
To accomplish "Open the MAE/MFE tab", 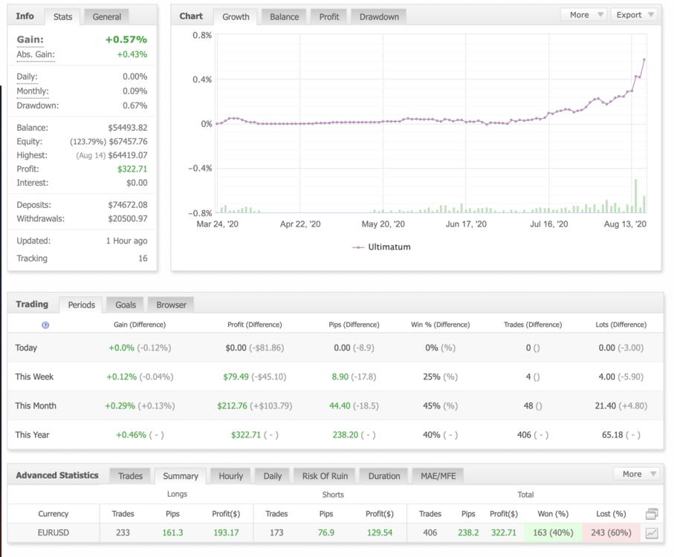I will pos(438,476).
